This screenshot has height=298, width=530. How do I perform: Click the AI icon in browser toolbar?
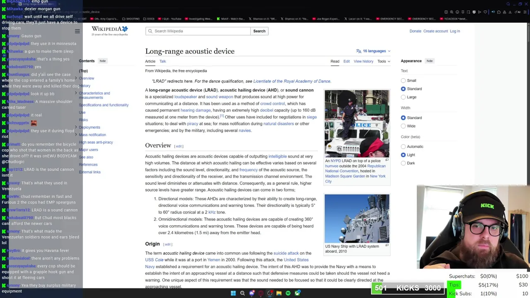517,12
